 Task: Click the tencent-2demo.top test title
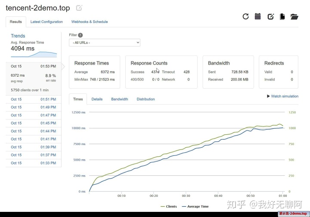tap(38, 8)
